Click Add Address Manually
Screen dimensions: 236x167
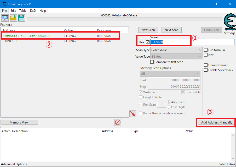[217, 122]
